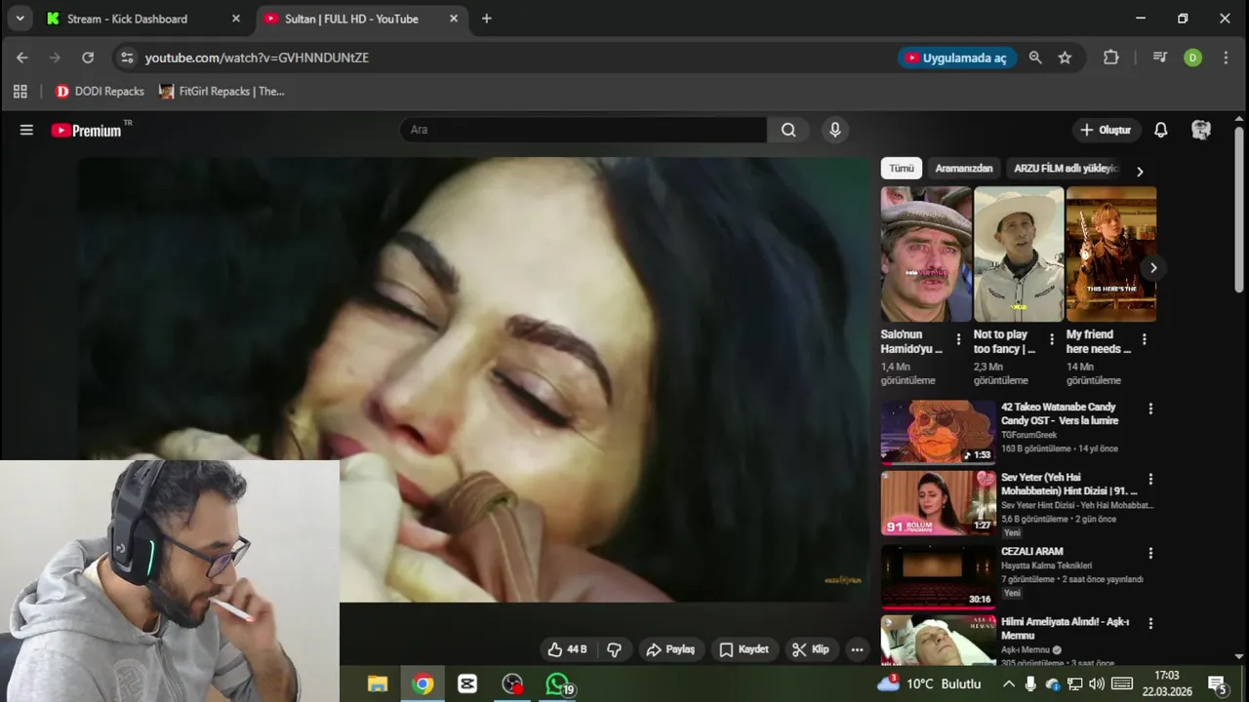Screen dimensions: 1249x702
Task: Open the Windows notification center icon
Action: (x=1218, y=683)
